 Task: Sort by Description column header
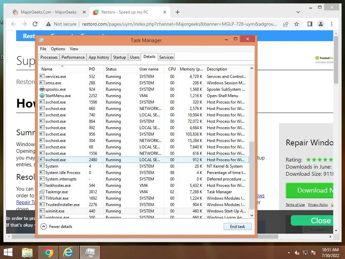click(x=227, y=69)
